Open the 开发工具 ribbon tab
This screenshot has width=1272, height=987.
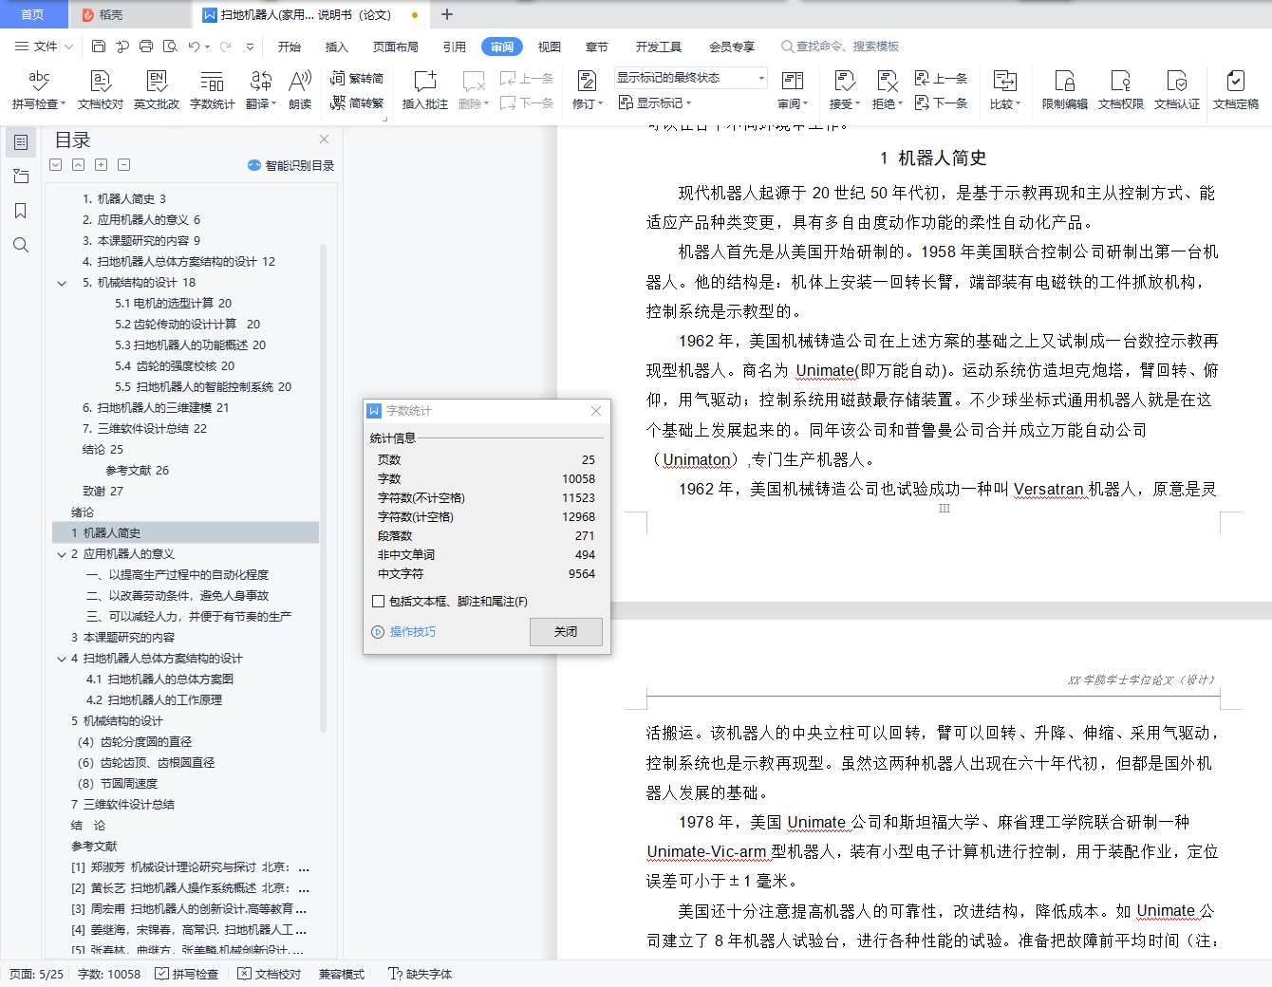pyautogui.click(x=659, y=47)
